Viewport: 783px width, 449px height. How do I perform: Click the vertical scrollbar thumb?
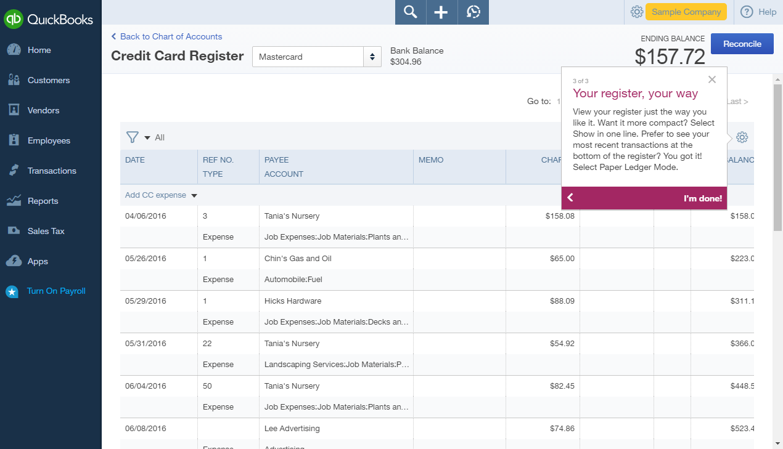(777, 158)
